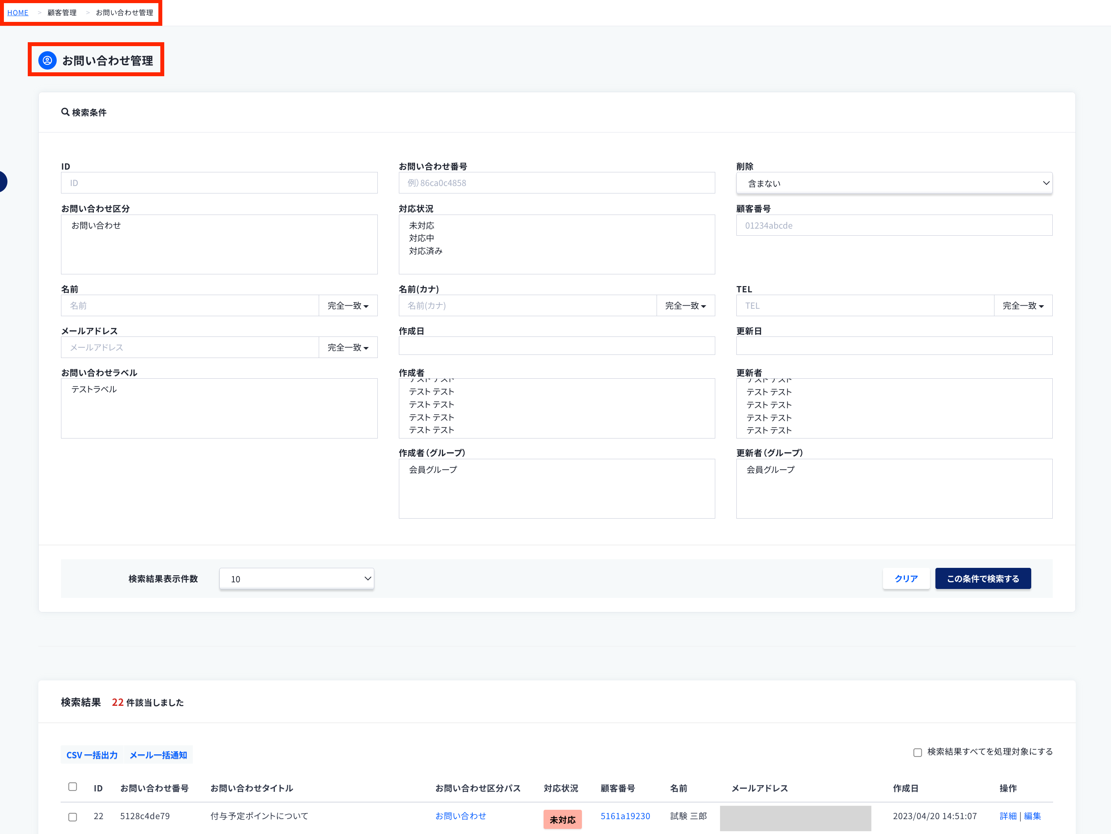
Task: Open the 検索結果表示件数 dropdown set to 10
Action: pos(296,578)
